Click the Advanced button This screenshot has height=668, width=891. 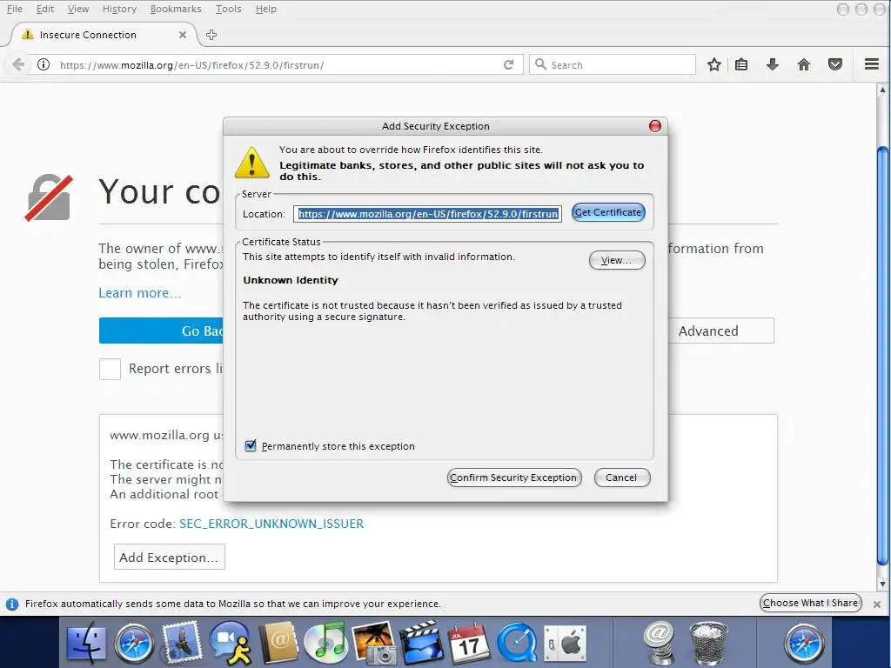coord(720,331)
